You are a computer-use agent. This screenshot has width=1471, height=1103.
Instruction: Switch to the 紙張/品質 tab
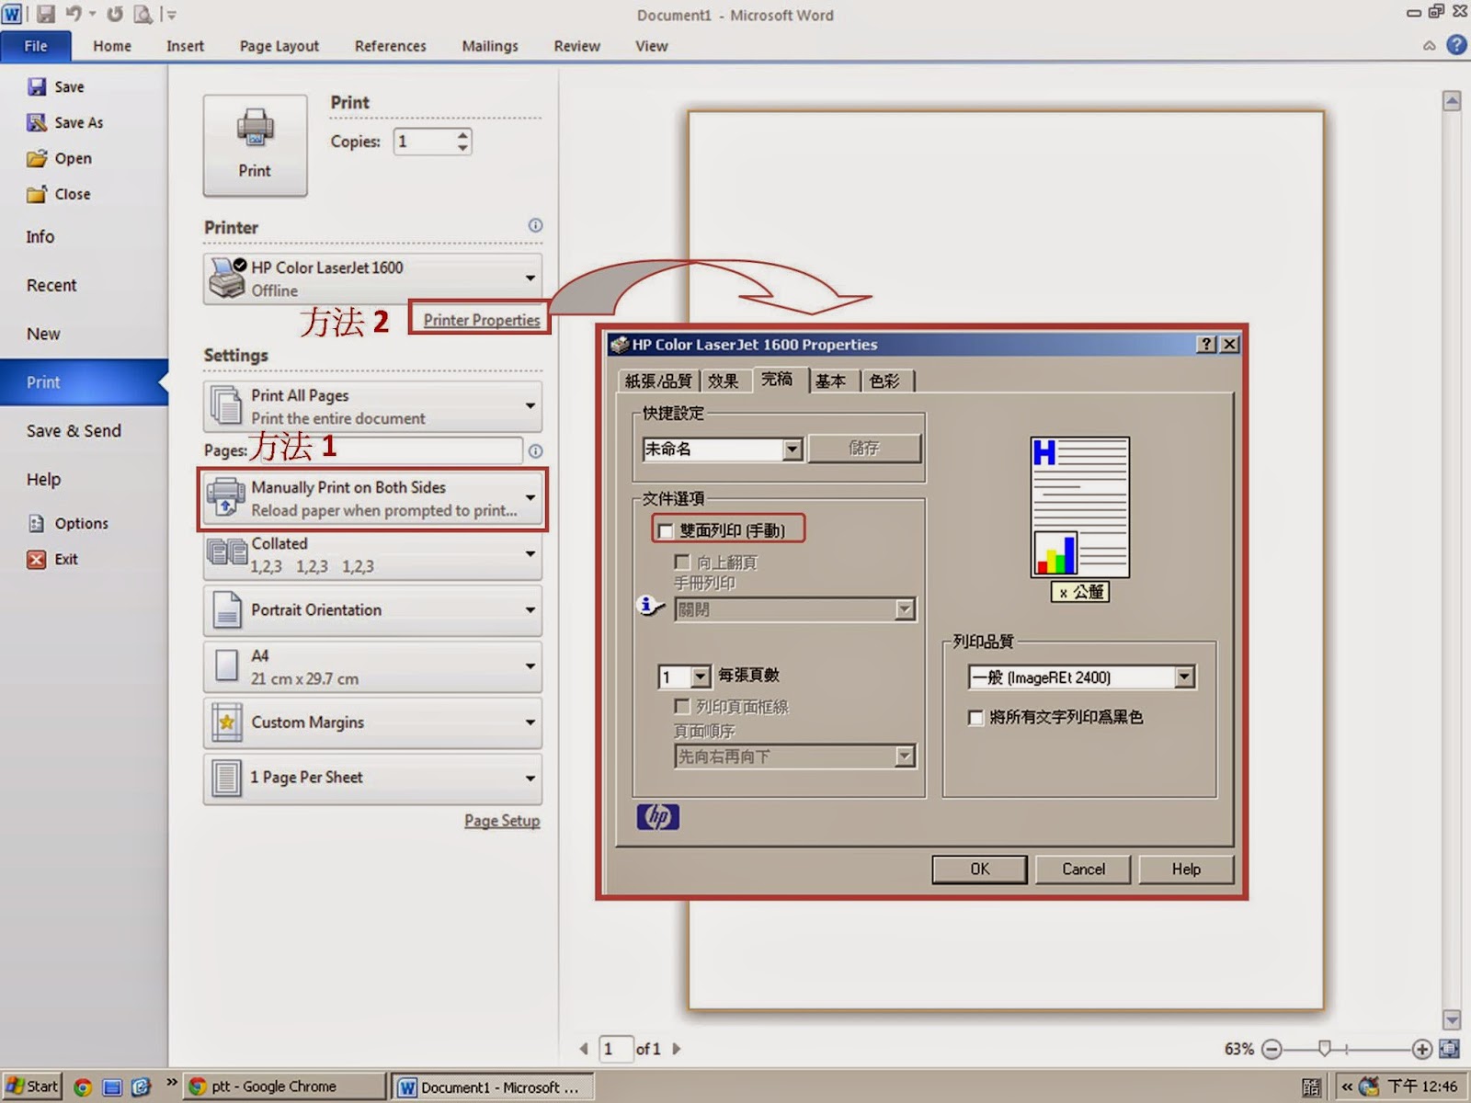coord(658,381)
